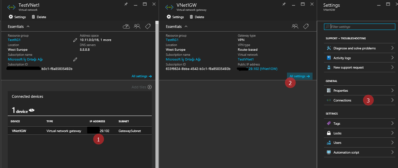Click the Properties bars icon

329,90
